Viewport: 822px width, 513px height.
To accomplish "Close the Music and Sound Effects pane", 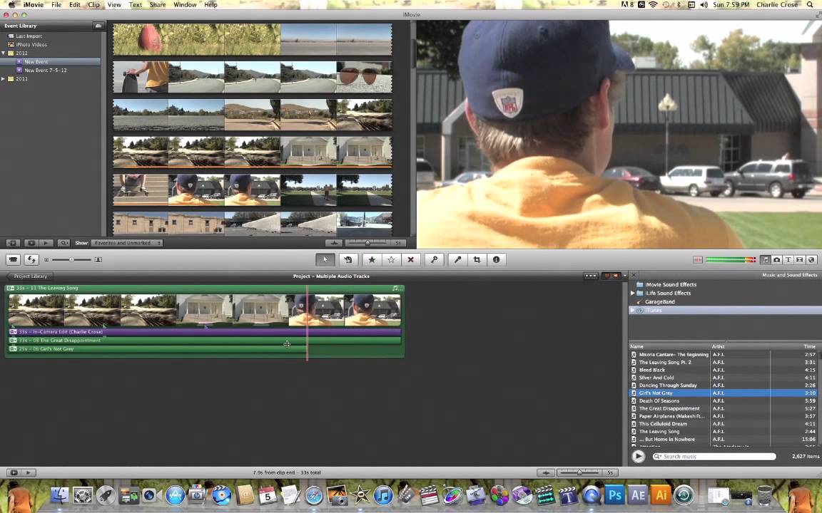I will pyautogui.click(x=634, y=275).
